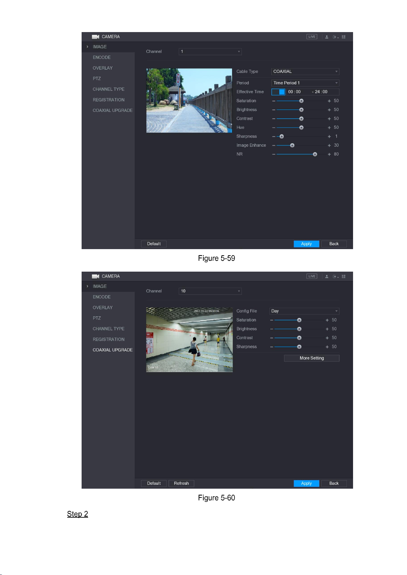Click Default button in Figure 5-60
The height and width of the screenshot is (575, 407).
(154, 484)
